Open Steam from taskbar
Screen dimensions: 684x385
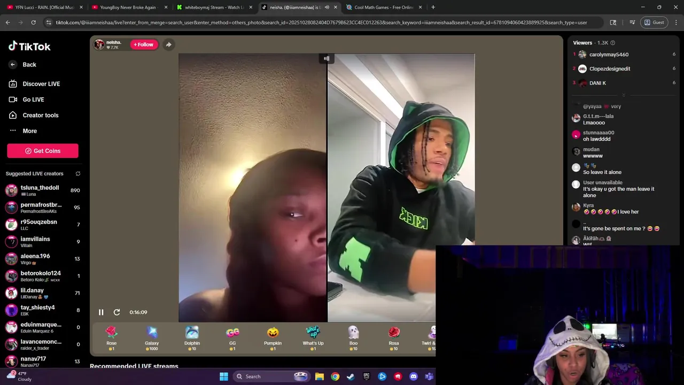click(x=351, y=376)
